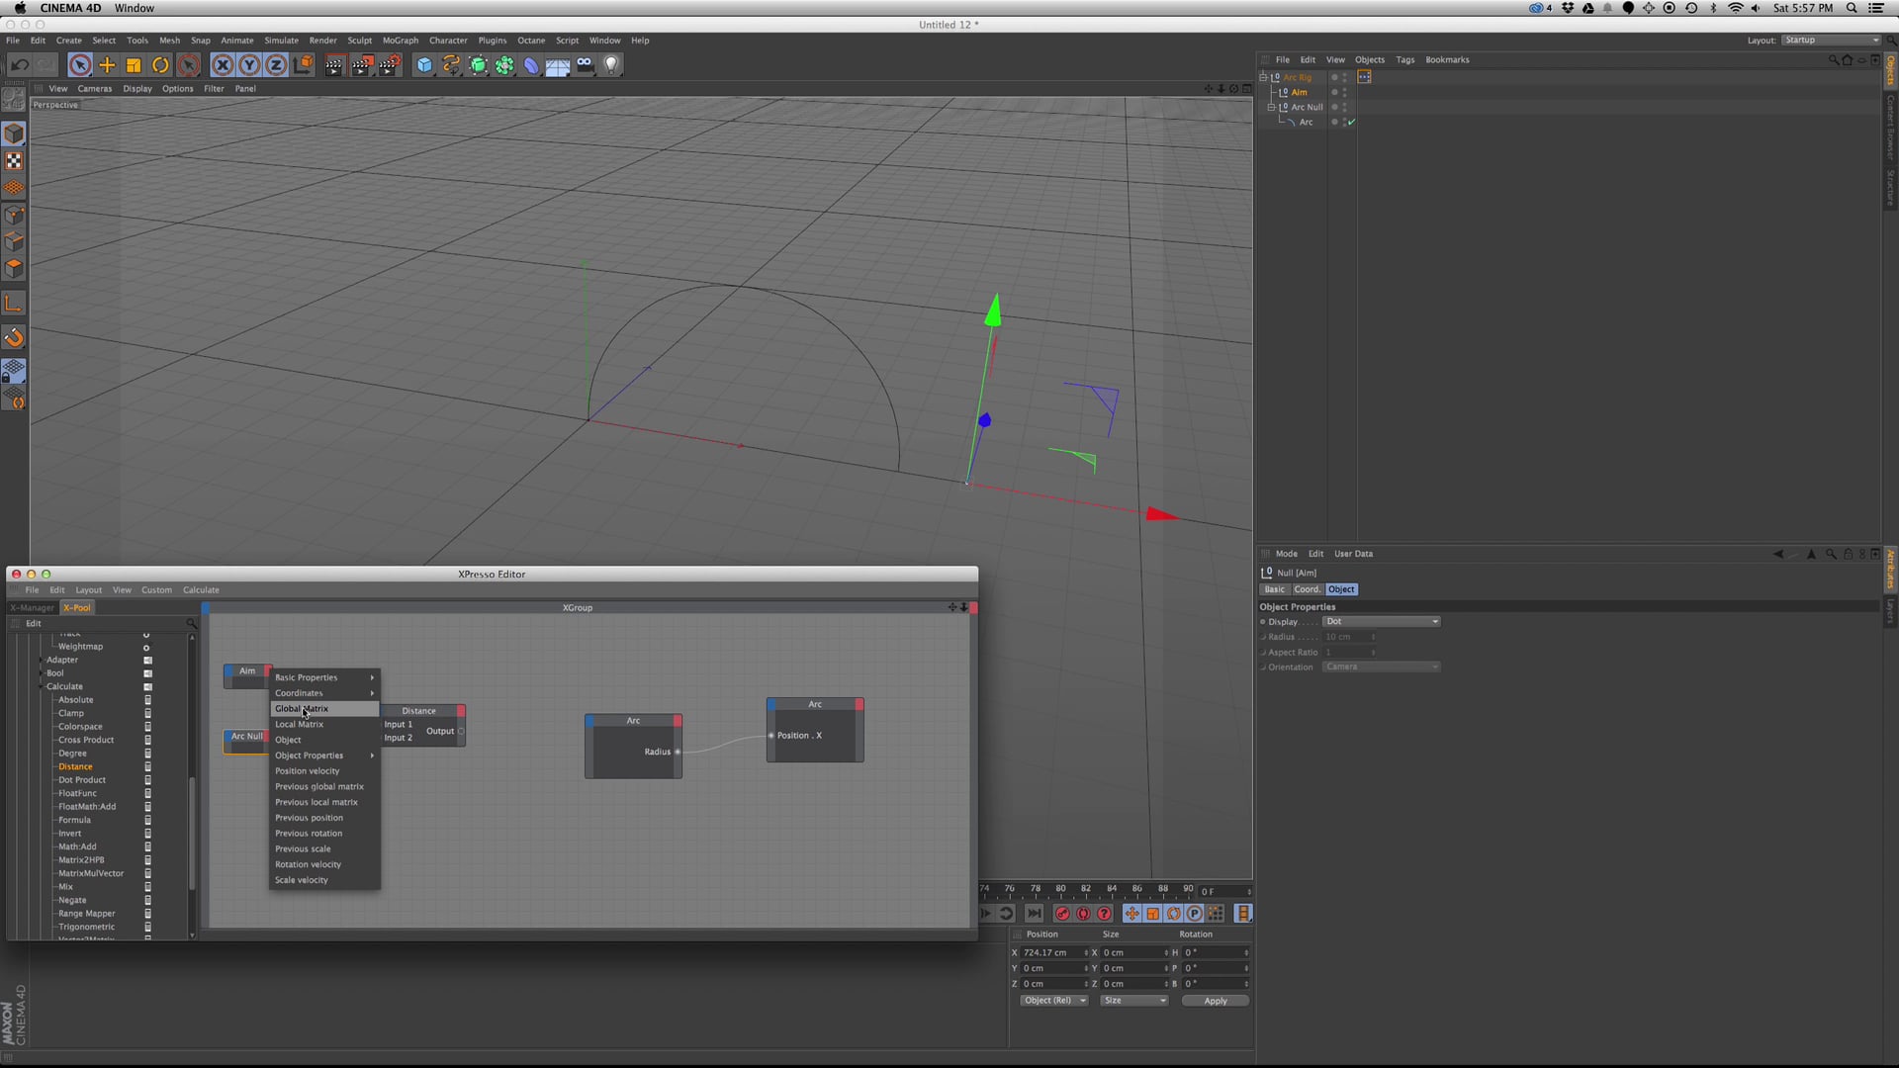Toggle the X axis lock button
1899x1068 pixels.
pyautogui.click(x=222, y=64)
